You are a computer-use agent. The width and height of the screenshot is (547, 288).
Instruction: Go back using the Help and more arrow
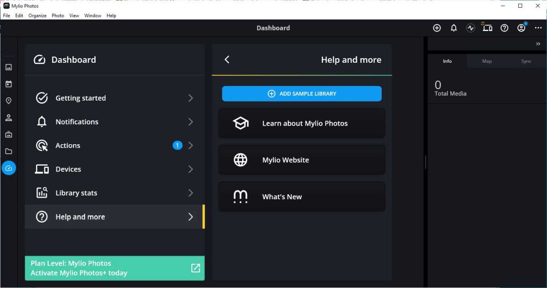coord(227,60)
